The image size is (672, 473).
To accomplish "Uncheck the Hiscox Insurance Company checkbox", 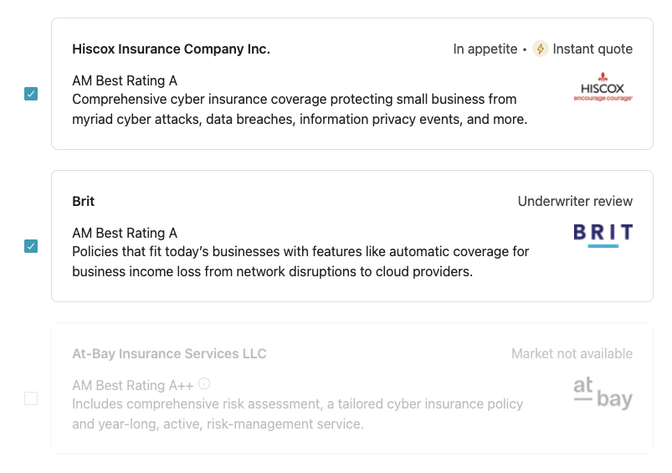I will click(31, 94).
